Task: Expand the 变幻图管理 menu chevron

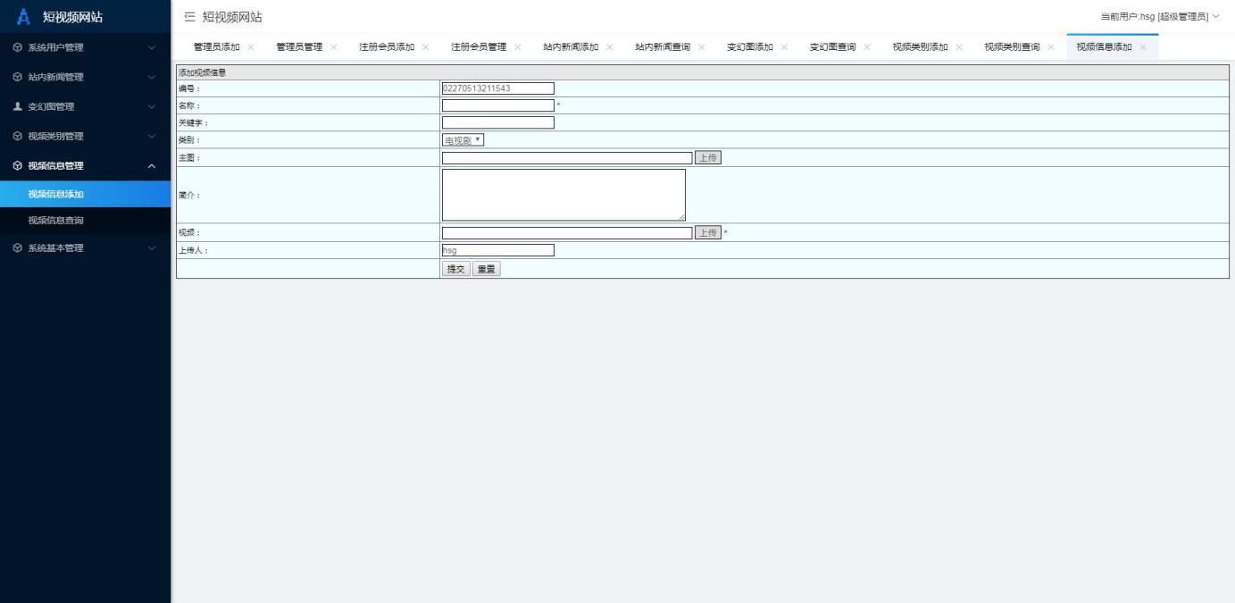Action: pyautogui.click(x=151, y=106)
